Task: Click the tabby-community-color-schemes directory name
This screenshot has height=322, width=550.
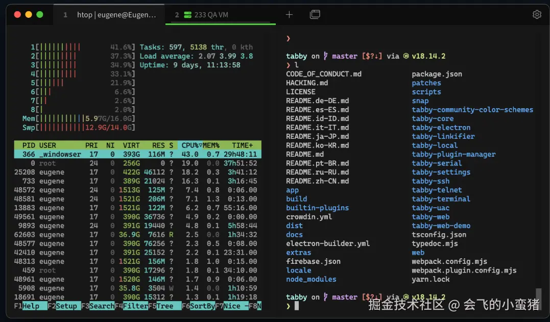Action: 472,110
